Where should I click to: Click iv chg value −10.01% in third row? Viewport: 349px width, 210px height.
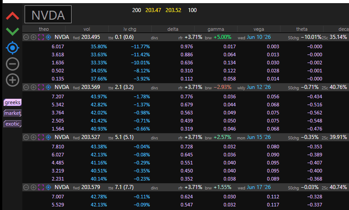coord(140,63)
